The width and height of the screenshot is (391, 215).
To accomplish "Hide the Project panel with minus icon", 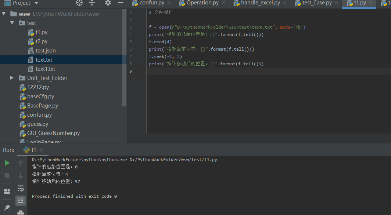I will (121, 3).
